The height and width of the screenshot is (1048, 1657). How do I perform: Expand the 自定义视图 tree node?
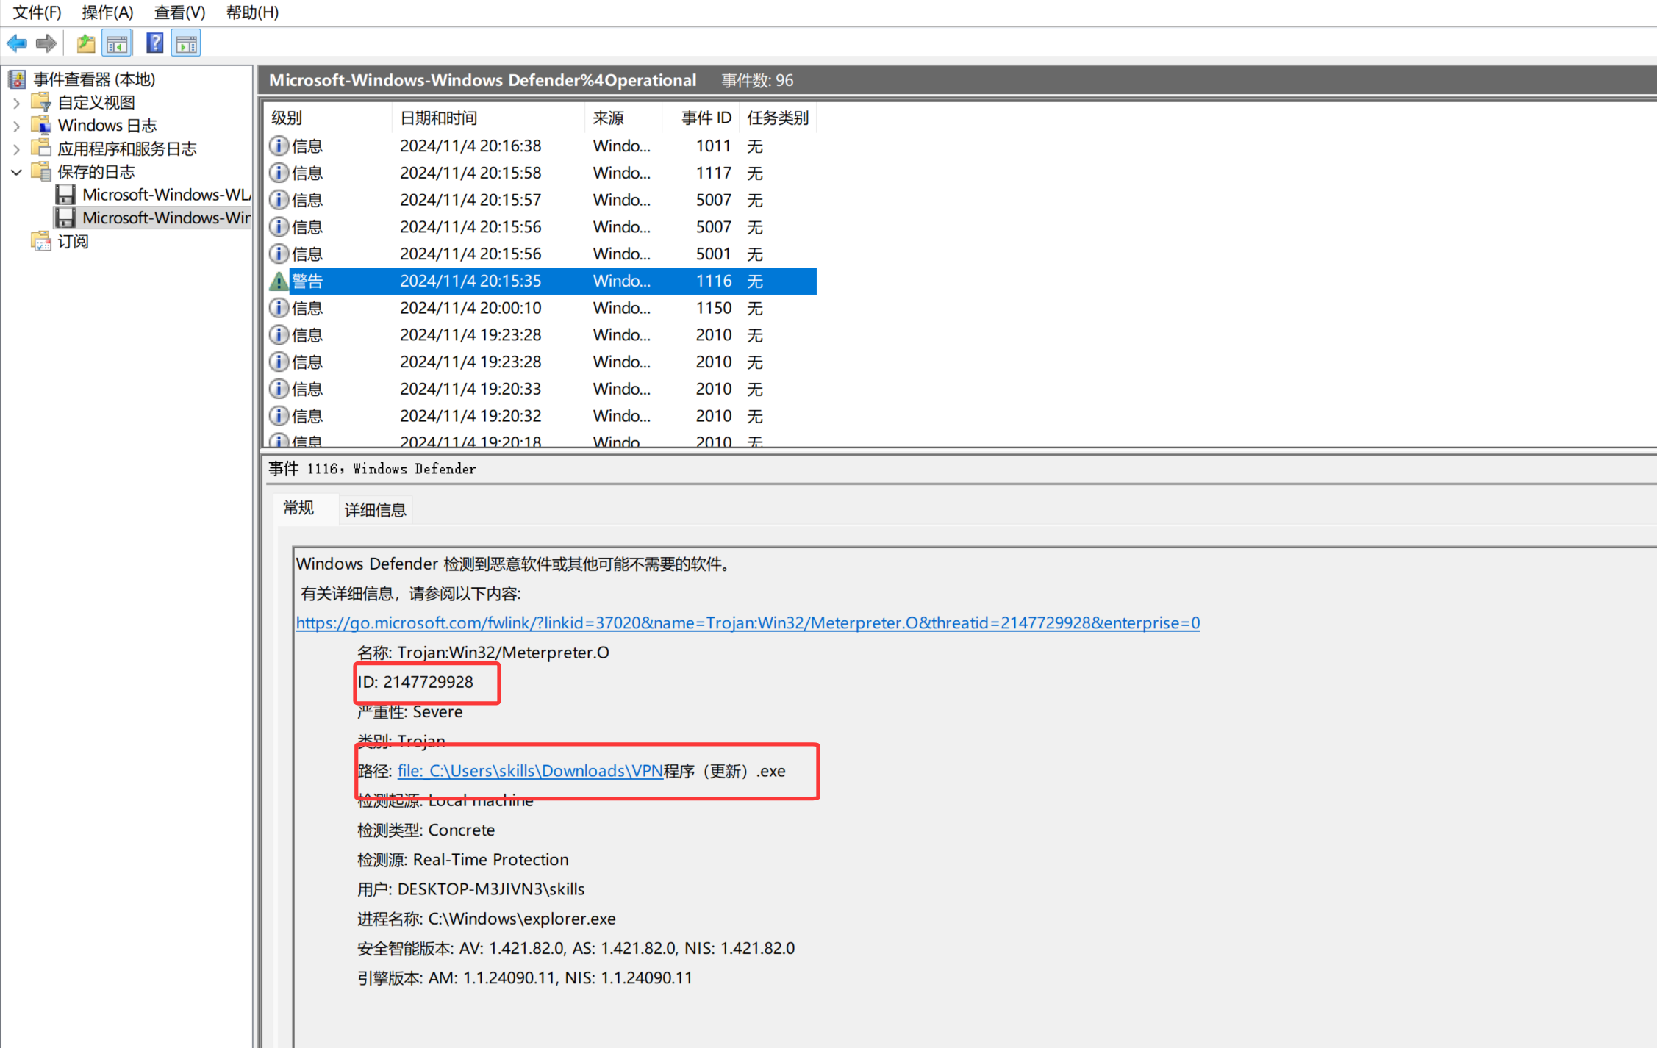(16, 103)
